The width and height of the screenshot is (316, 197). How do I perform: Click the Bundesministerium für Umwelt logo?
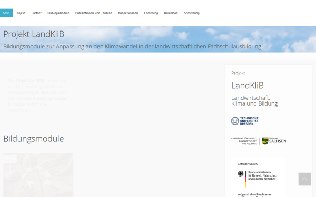(258, 179)
